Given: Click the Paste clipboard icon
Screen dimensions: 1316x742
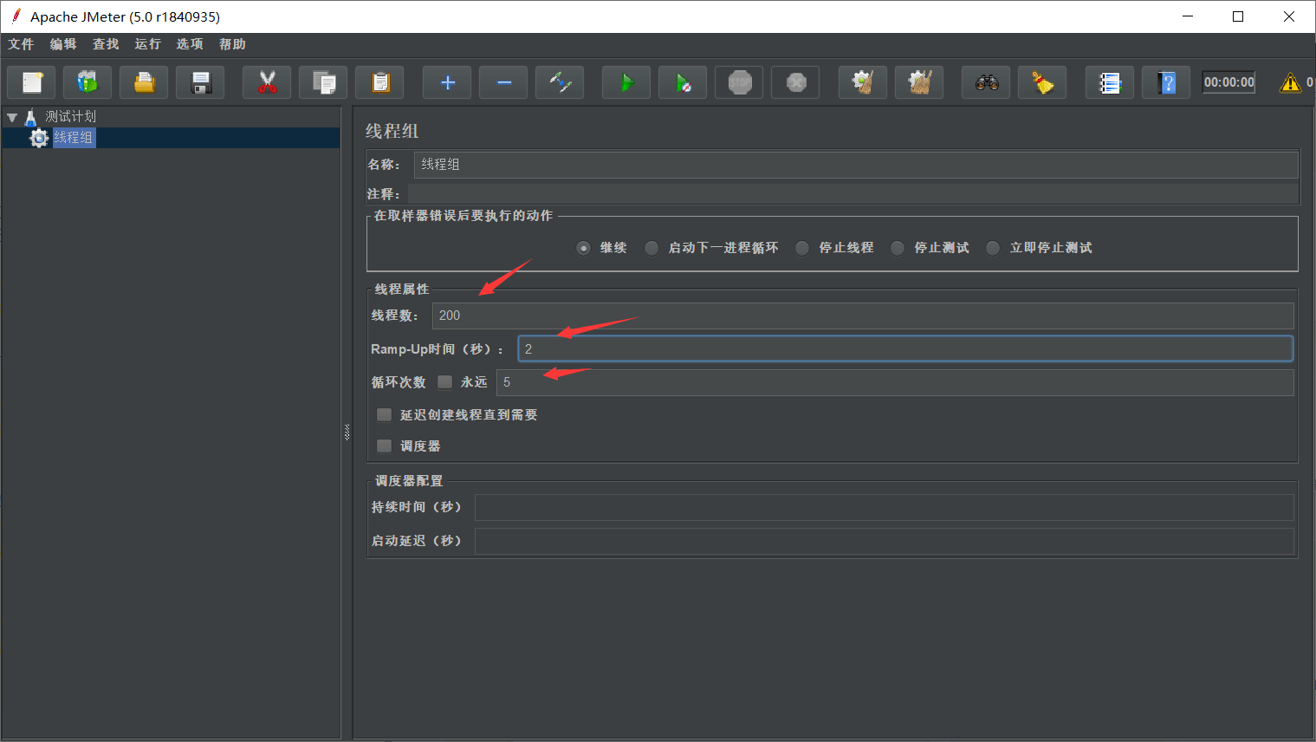Looking at the screenshot, I should pos(379,82).
